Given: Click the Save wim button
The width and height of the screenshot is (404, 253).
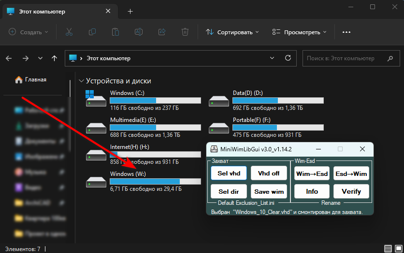Looking at the screenshot, I should (x=269, y=192).
